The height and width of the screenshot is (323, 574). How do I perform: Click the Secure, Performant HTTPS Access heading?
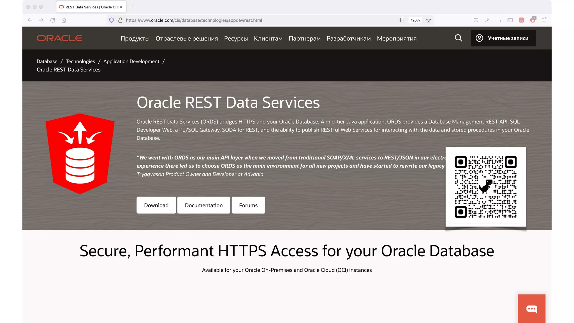point(287,251)
